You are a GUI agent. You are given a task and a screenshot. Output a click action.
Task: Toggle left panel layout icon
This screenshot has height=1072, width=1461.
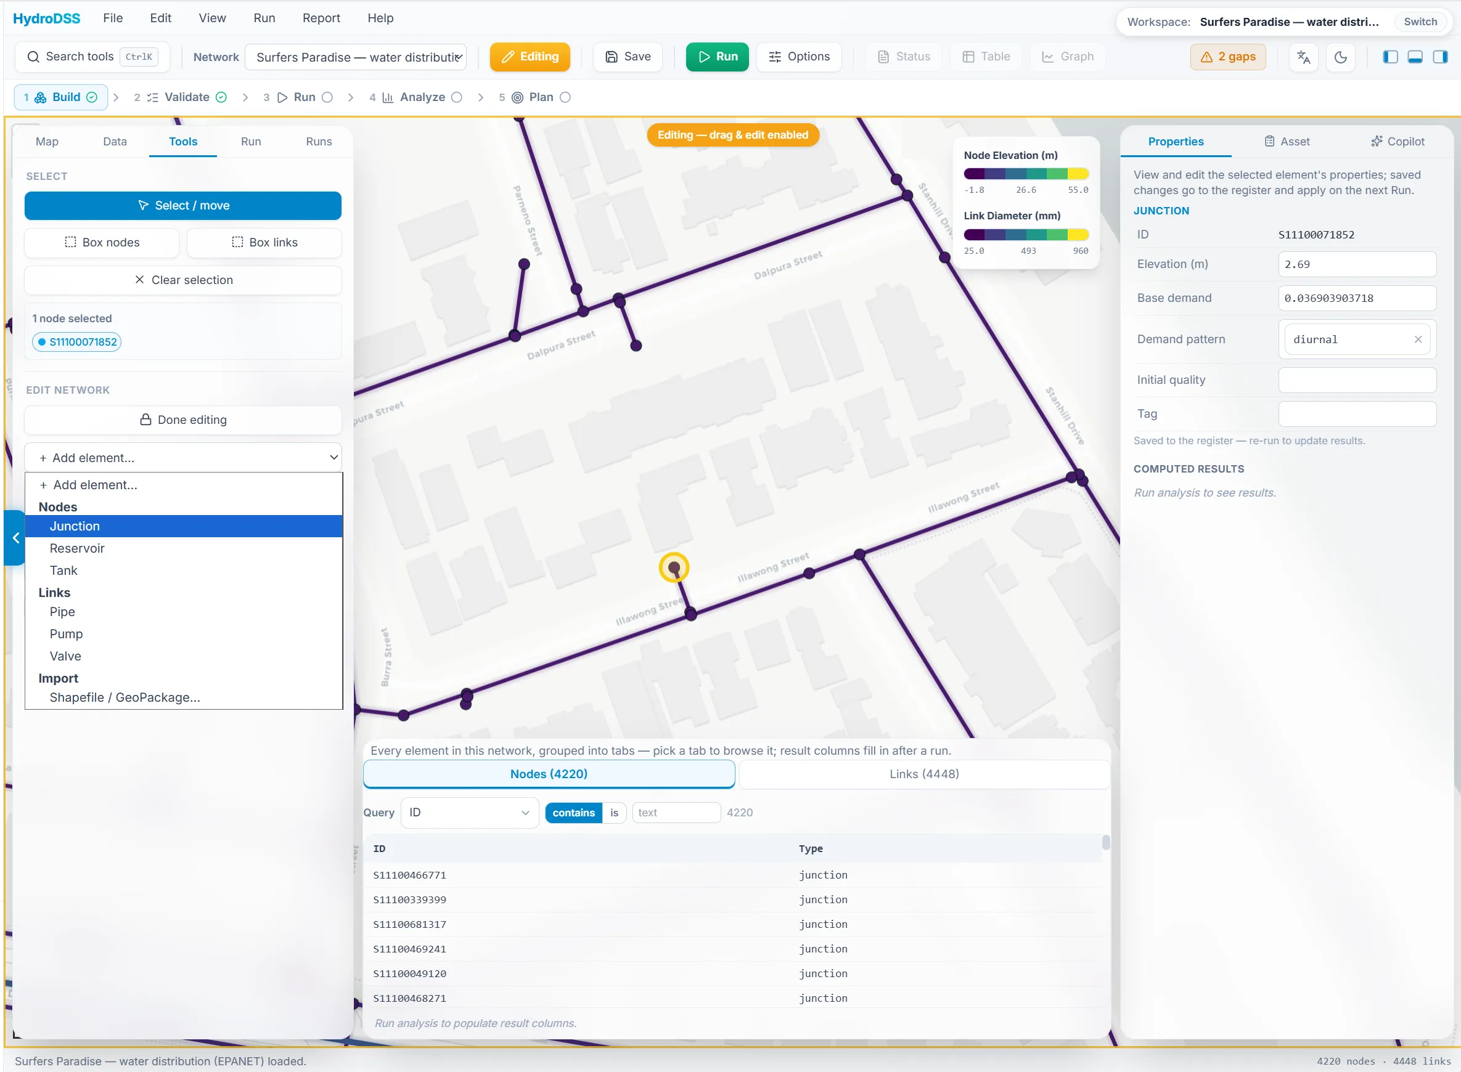[x=1390, y=57]
